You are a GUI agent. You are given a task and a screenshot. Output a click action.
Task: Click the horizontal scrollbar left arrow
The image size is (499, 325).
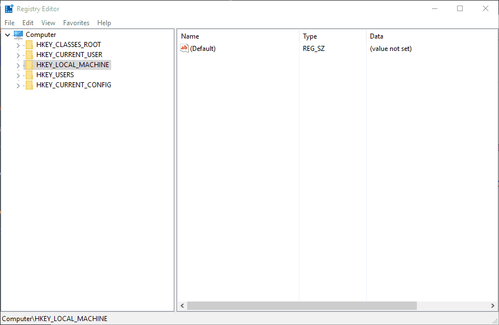182,306
